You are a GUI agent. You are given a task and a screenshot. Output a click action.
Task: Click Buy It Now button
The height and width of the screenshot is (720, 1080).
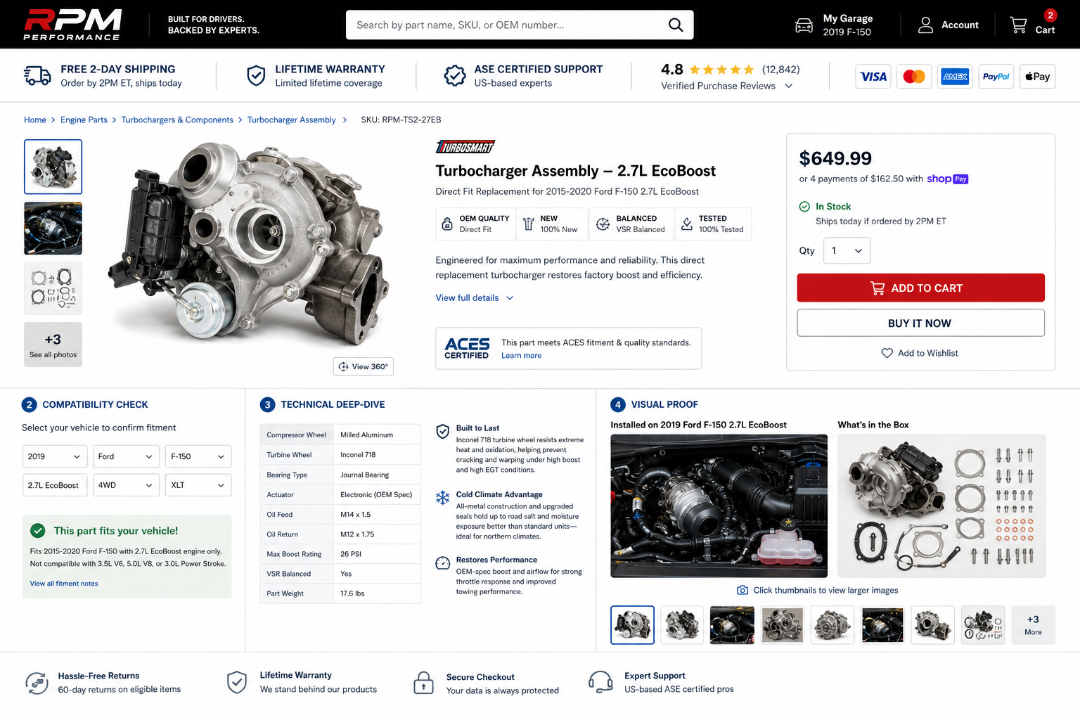tap(920, 323)
